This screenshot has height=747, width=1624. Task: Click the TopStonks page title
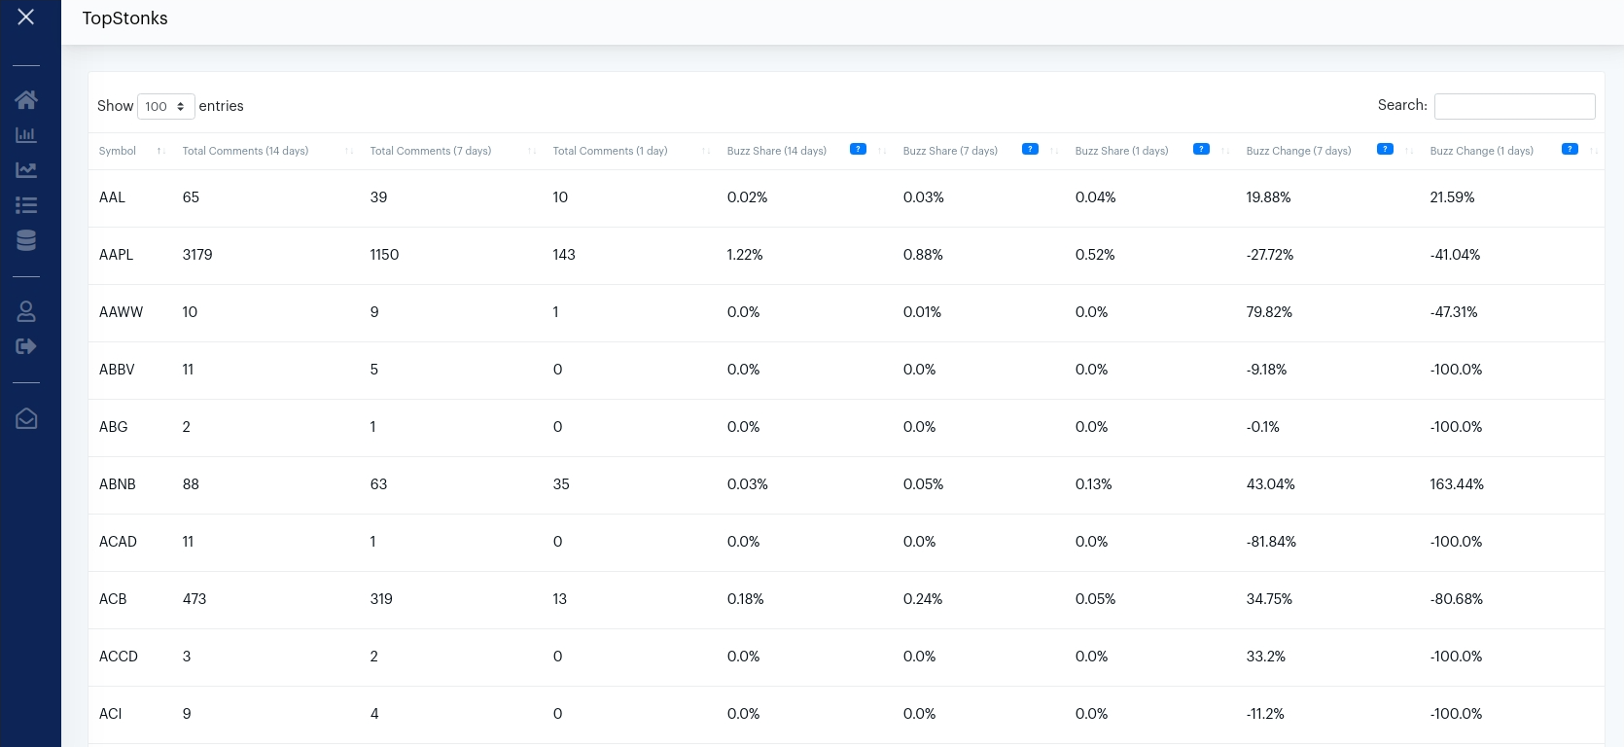[x=125, y=18]
